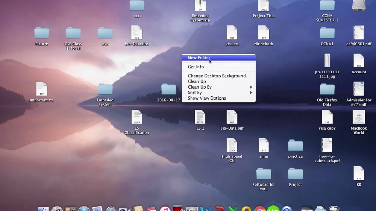Select the Project folder icon
The width and height of the screenshot is (376, 211).
[x=296, y=173]
